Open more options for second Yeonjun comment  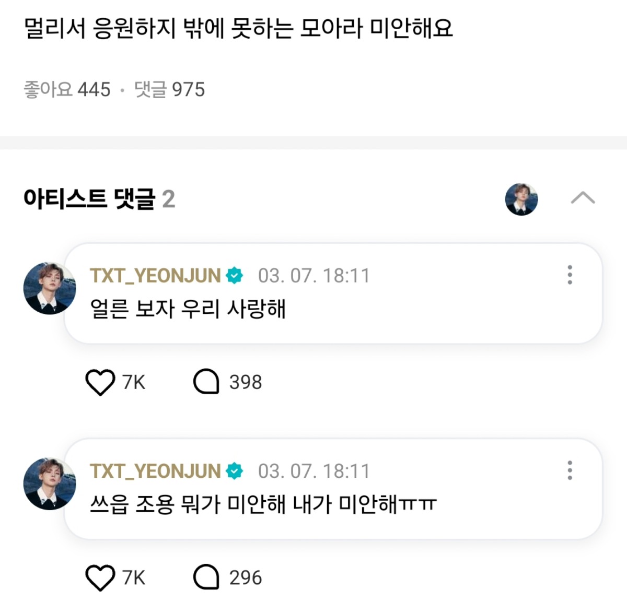pyautogui.click(x=570, y=470)
